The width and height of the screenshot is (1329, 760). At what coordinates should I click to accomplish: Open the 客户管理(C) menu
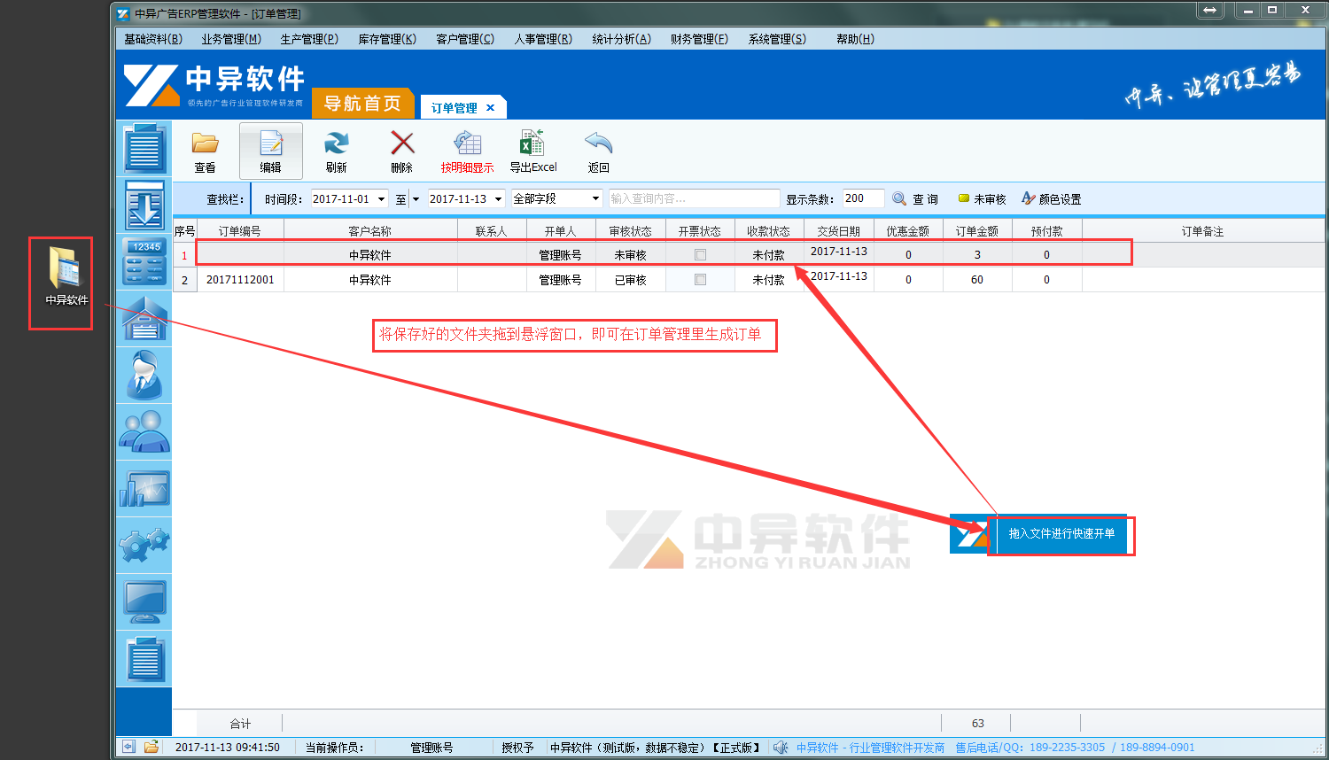coord(465,39)
